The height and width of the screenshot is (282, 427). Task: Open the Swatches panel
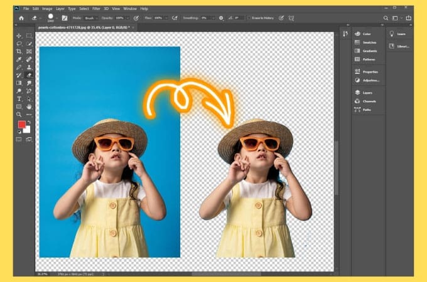pyautogui.click(x=369, y=43)
